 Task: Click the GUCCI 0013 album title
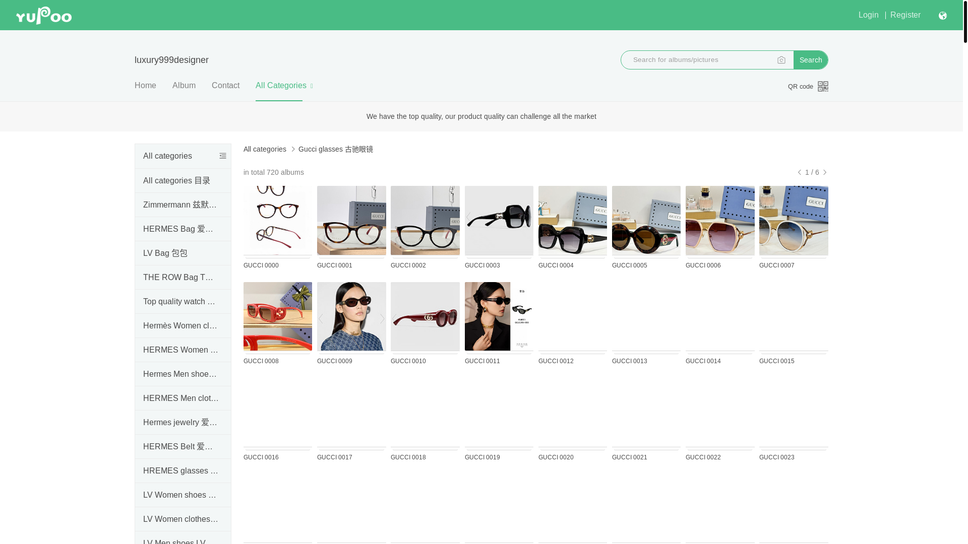click(x=630, y=361)
